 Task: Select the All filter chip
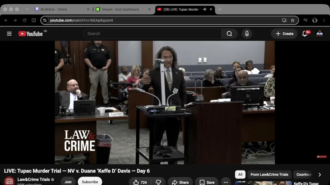(240, 174)
